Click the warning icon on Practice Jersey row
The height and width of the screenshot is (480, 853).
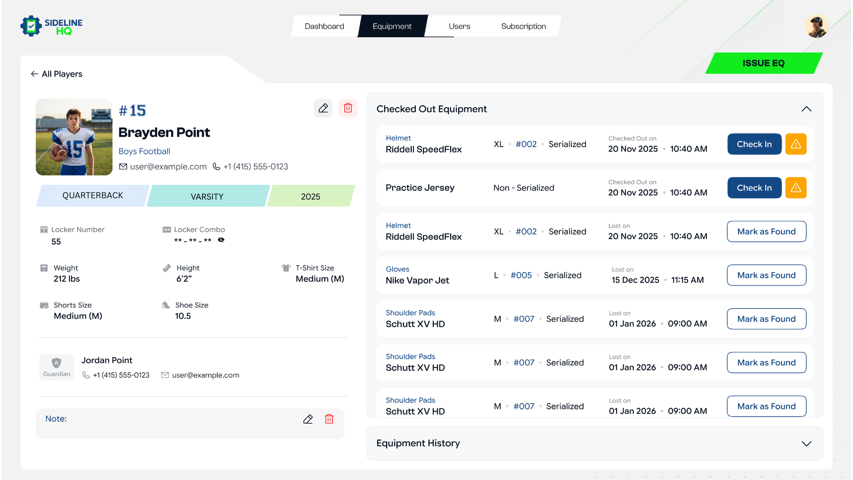(796, 188)
